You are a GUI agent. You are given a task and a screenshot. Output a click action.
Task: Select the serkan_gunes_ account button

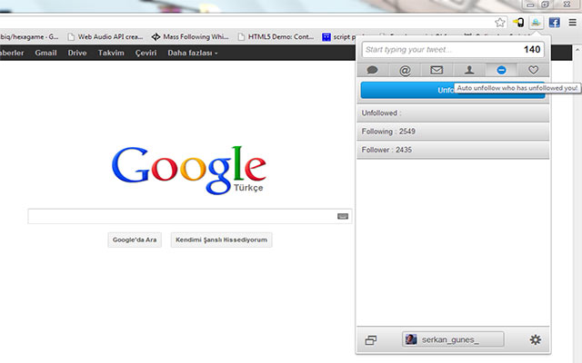[x=453, y=339]
